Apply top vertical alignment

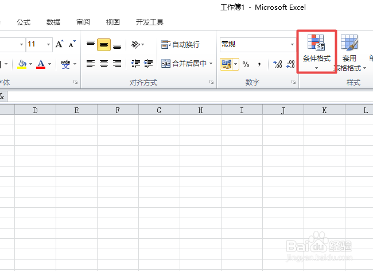[x=91, y=44]
